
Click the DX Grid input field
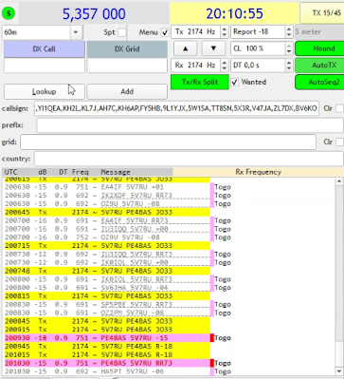[127, 66]
